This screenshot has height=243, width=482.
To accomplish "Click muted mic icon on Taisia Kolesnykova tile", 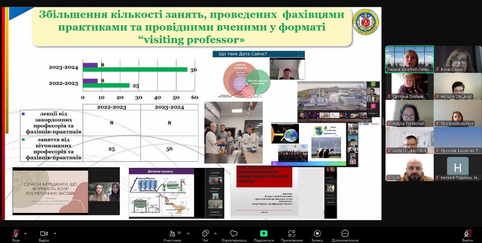I will point(438,124).
